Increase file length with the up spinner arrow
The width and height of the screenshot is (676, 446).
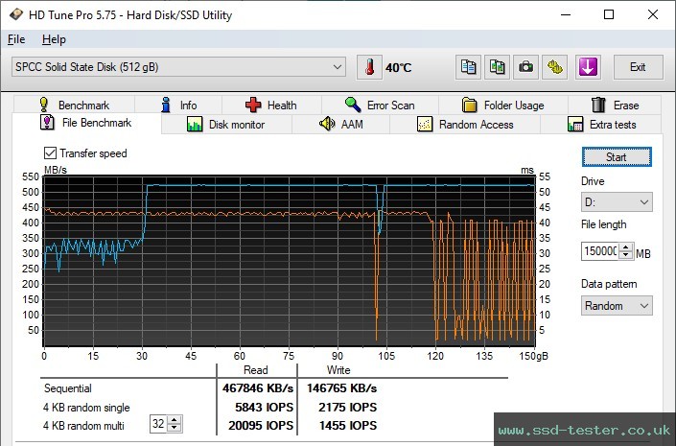click(x=626, y=247)
